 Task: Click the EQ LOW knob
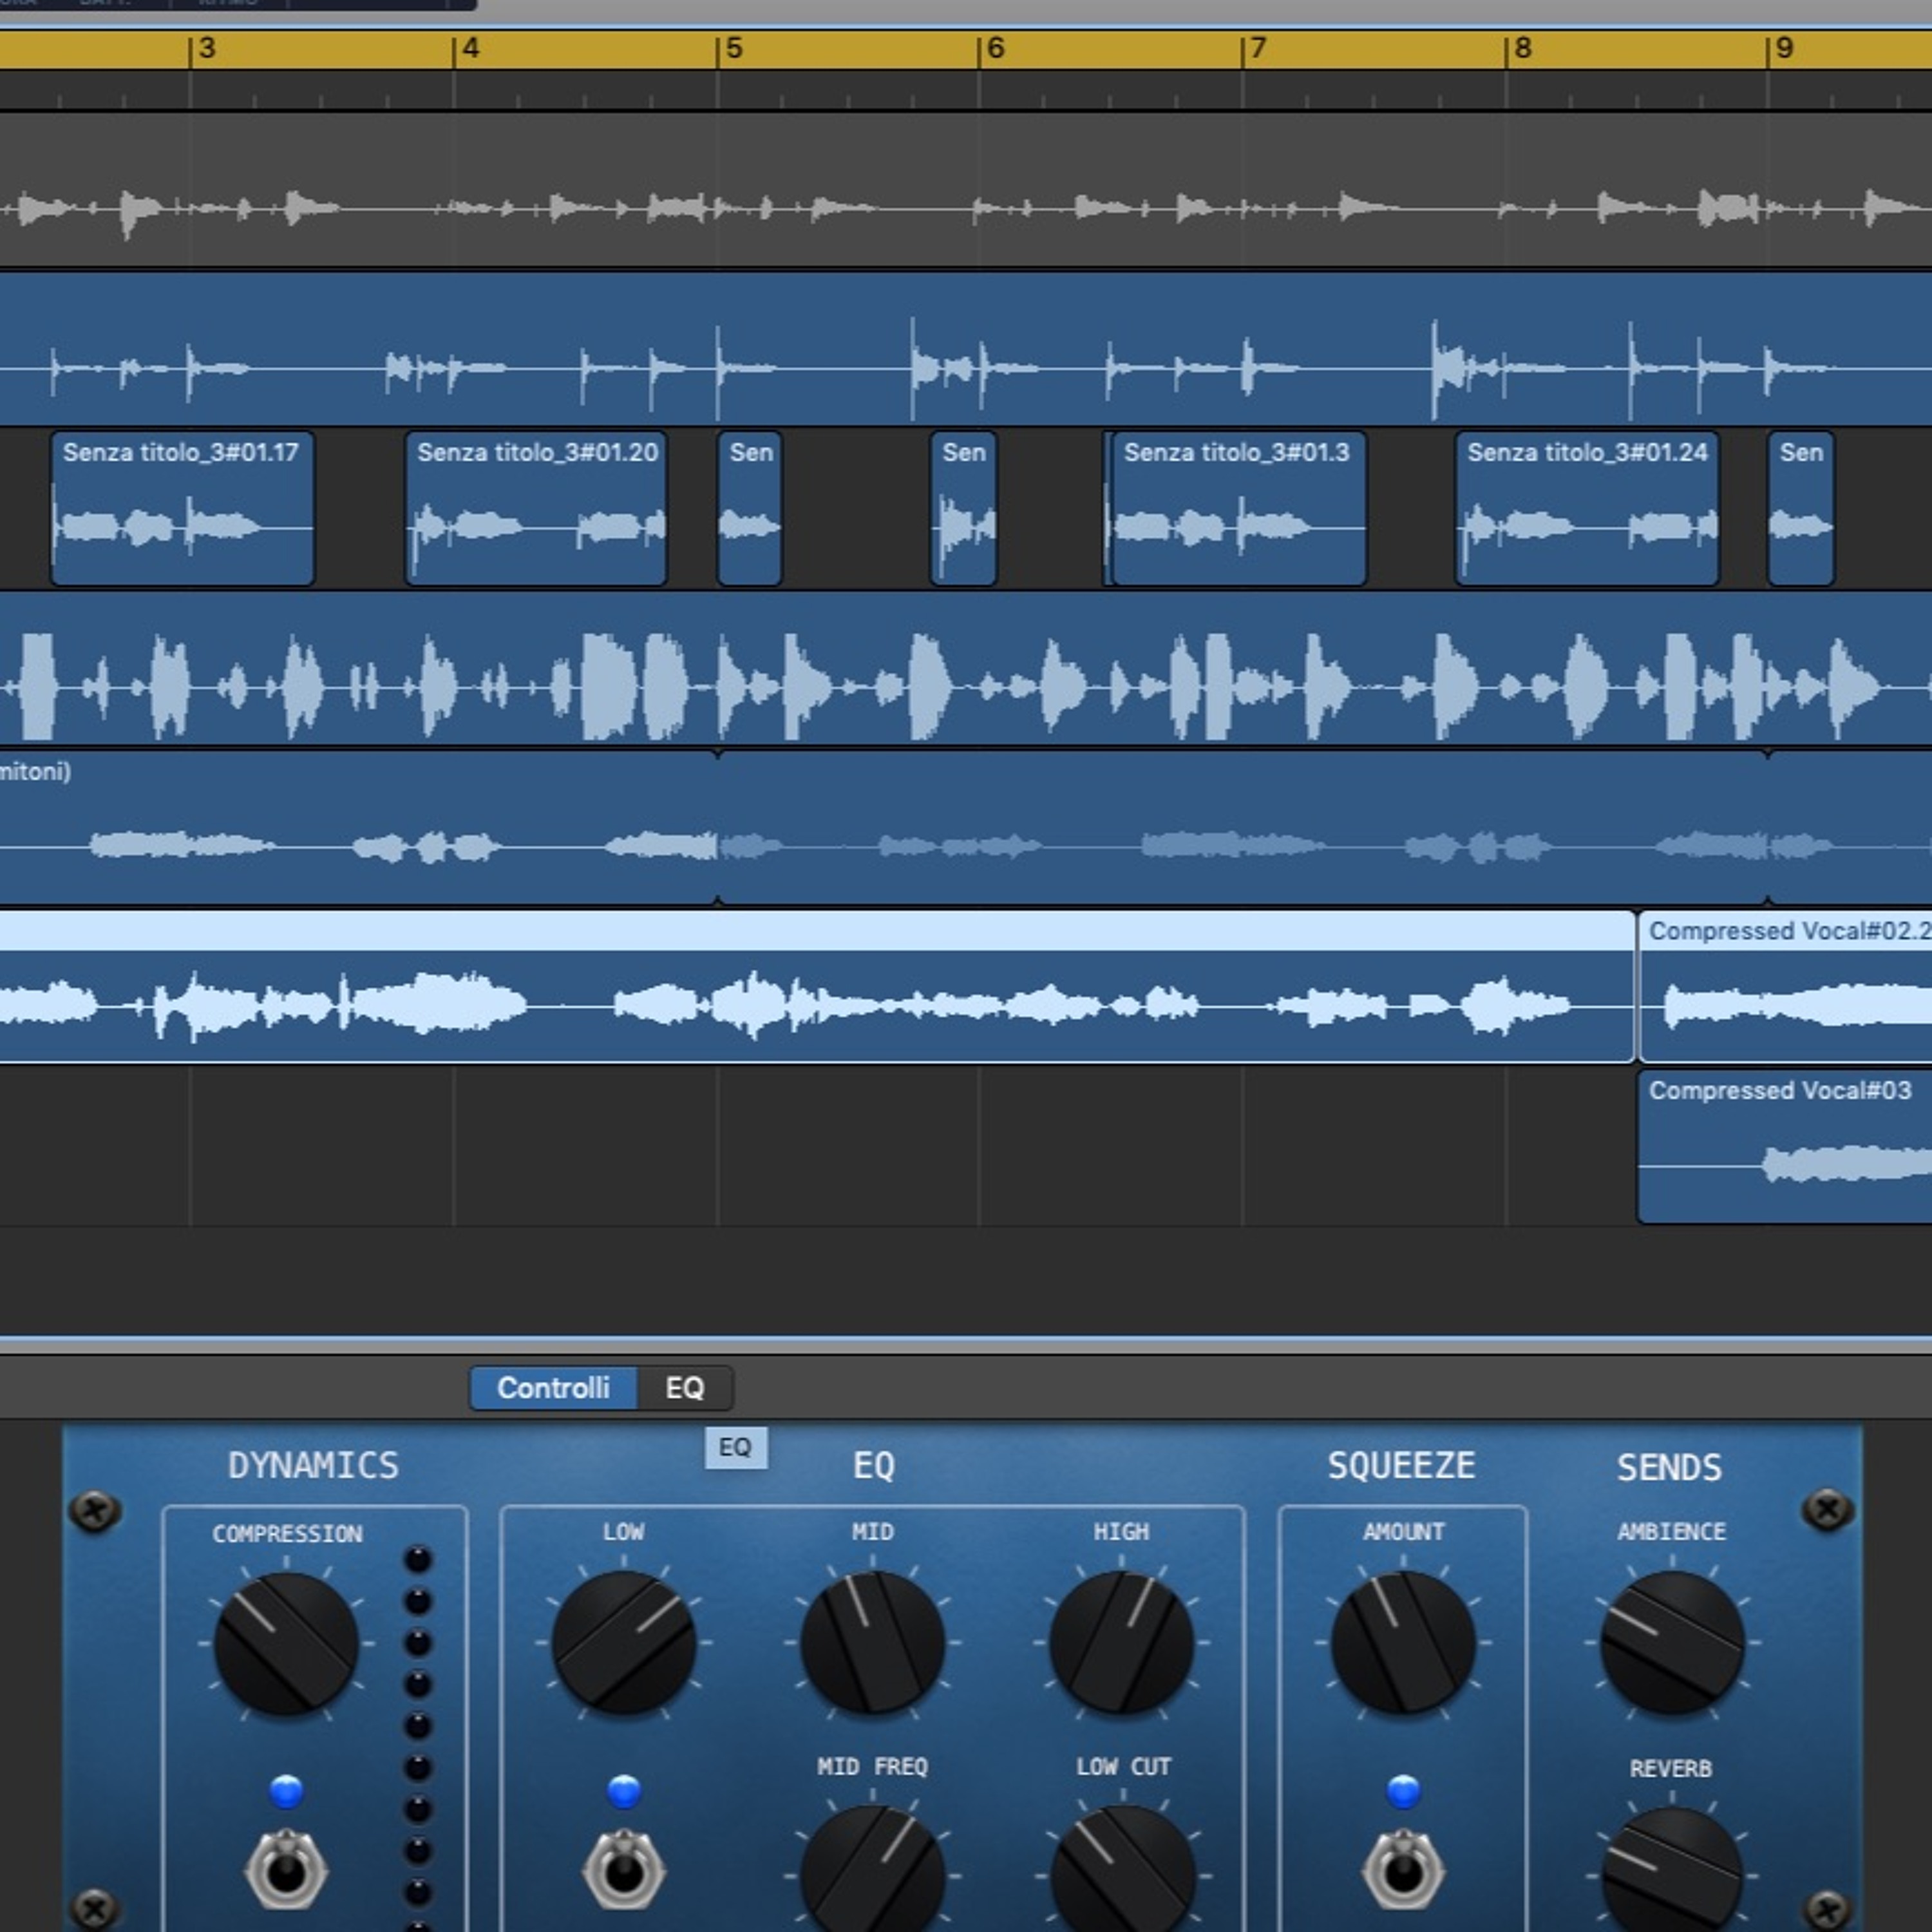(623, 1643)
